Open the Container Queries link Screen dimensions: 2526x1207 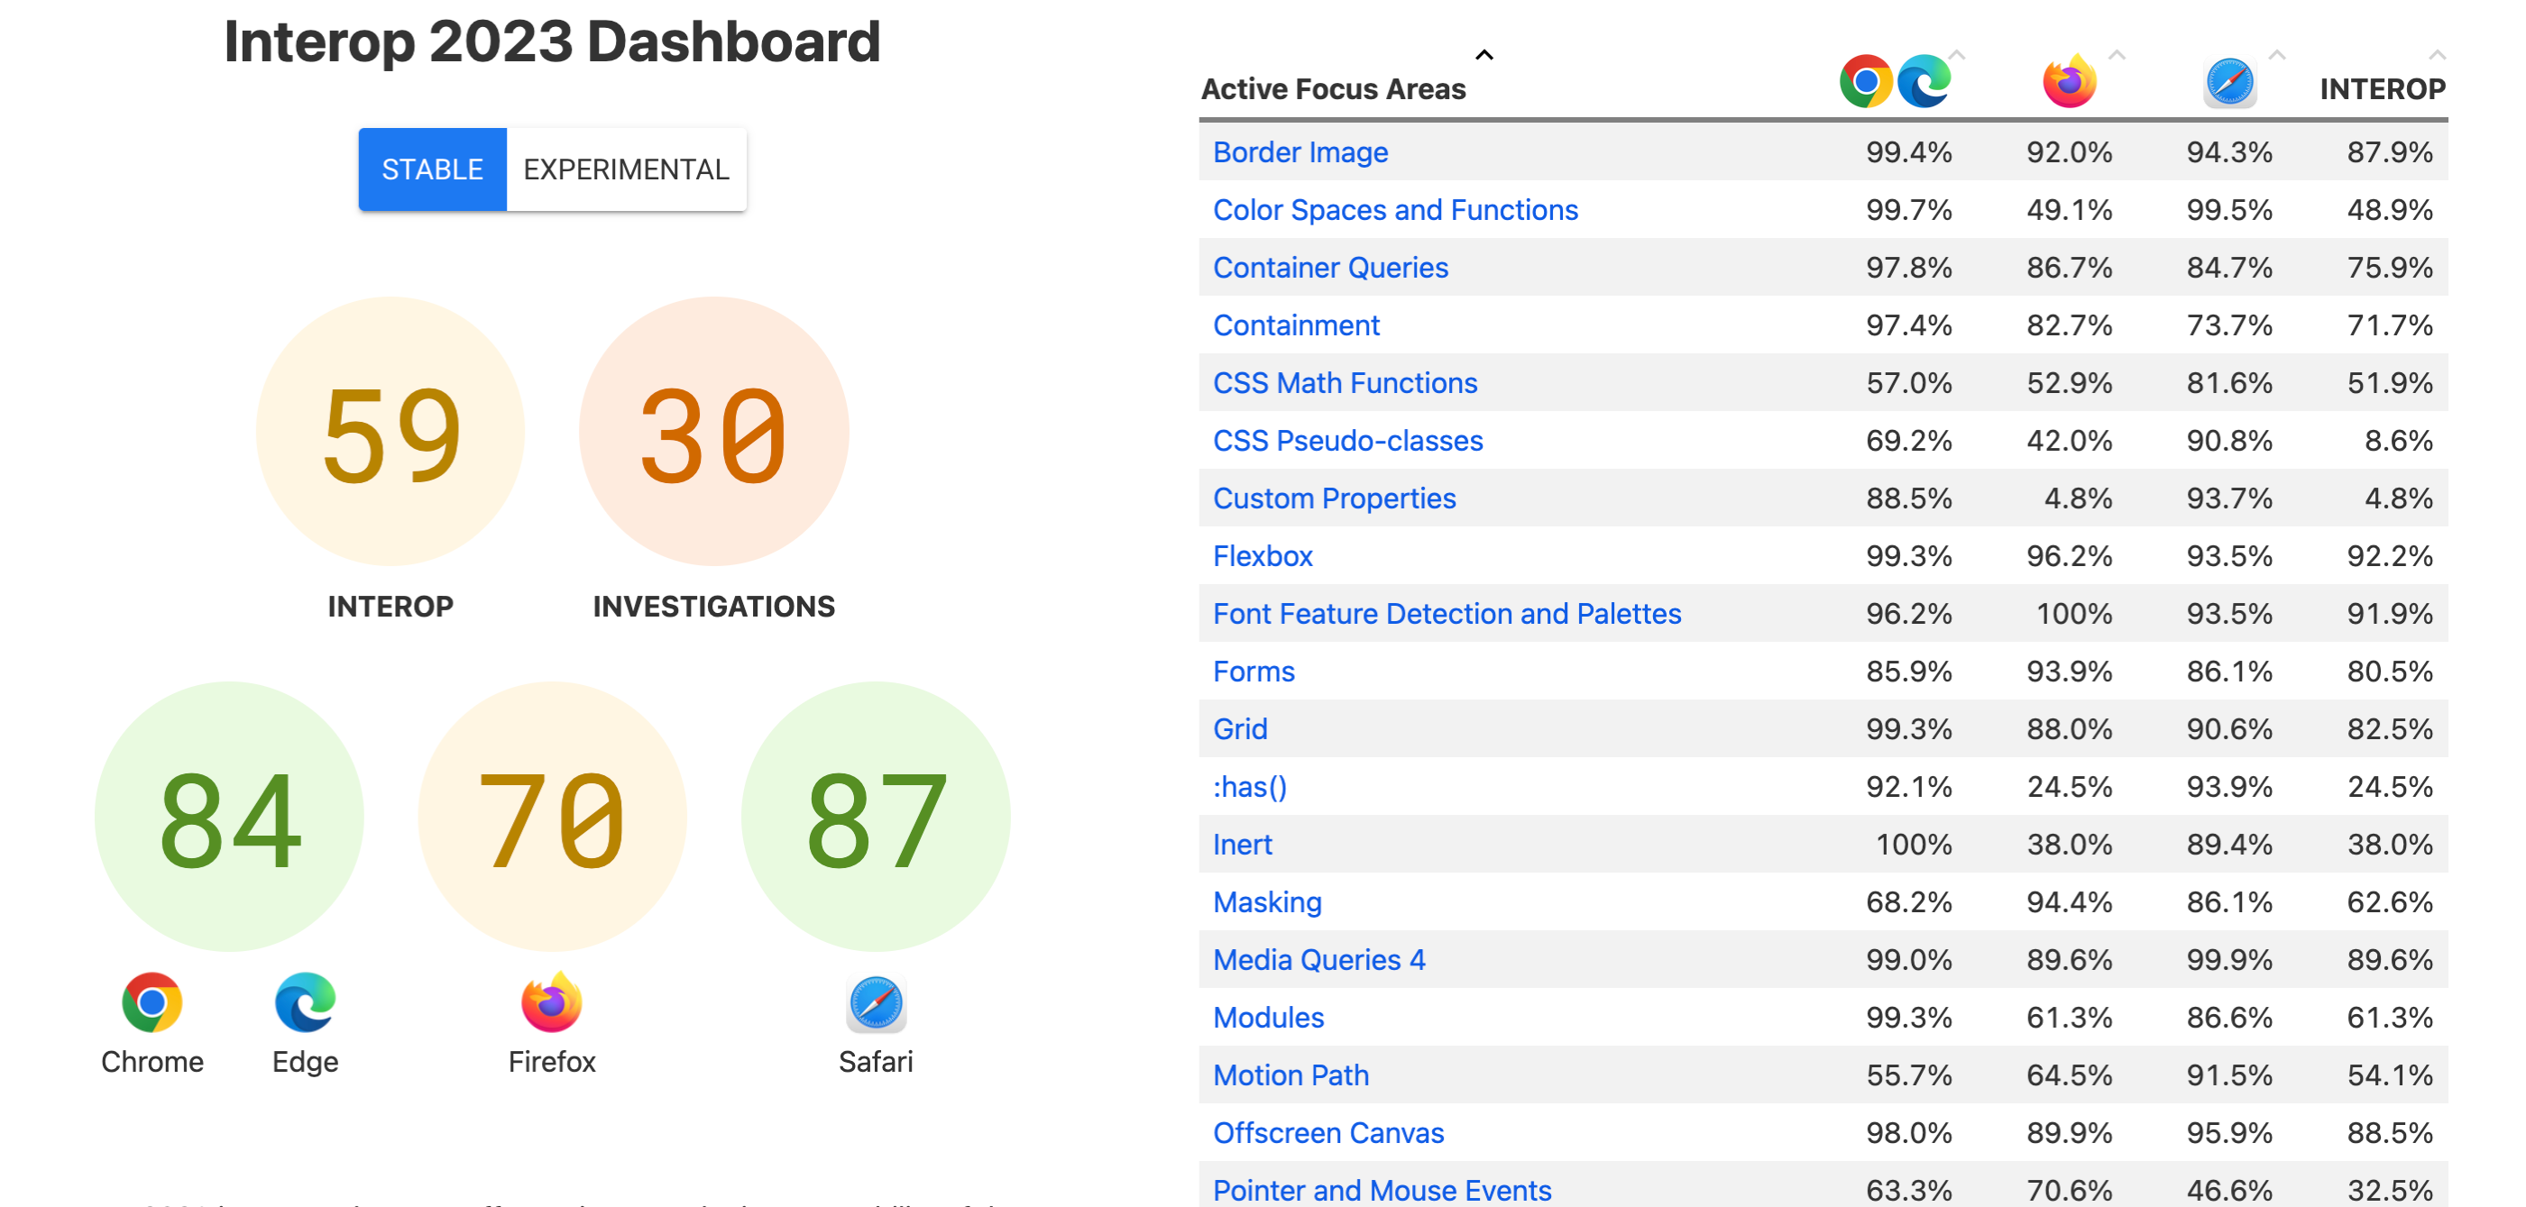tap(1331, 268)
